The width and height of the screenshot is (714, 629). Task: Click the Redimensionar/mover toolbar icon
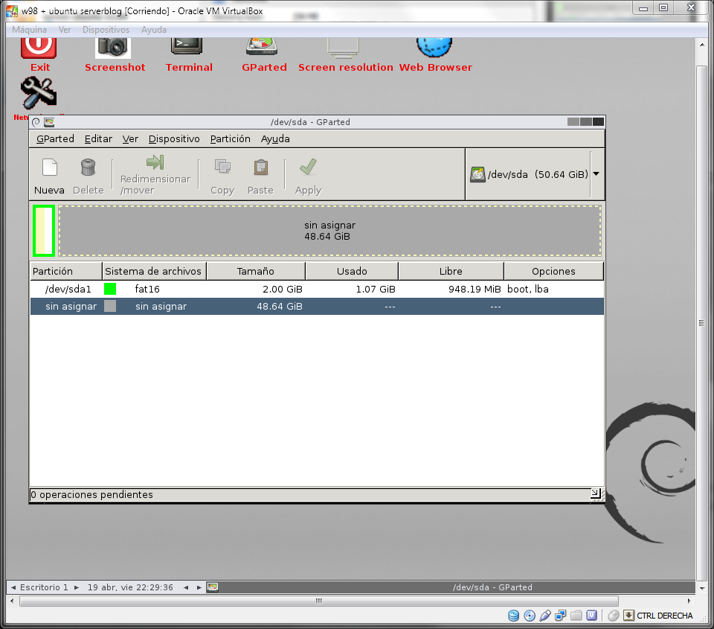tap(155, 162)
